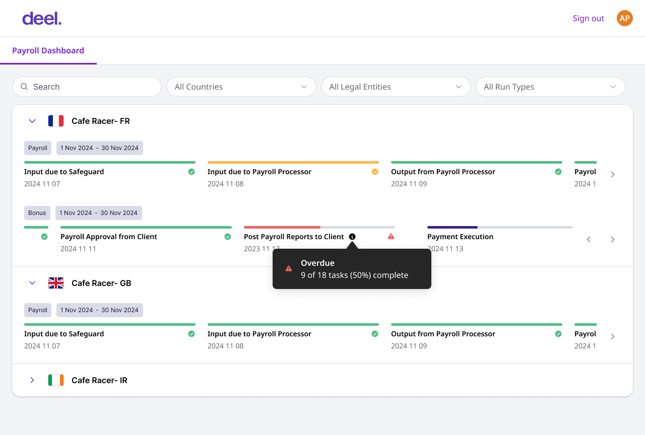Click '9 of 18 tasks (50%) complete' text

354,275
